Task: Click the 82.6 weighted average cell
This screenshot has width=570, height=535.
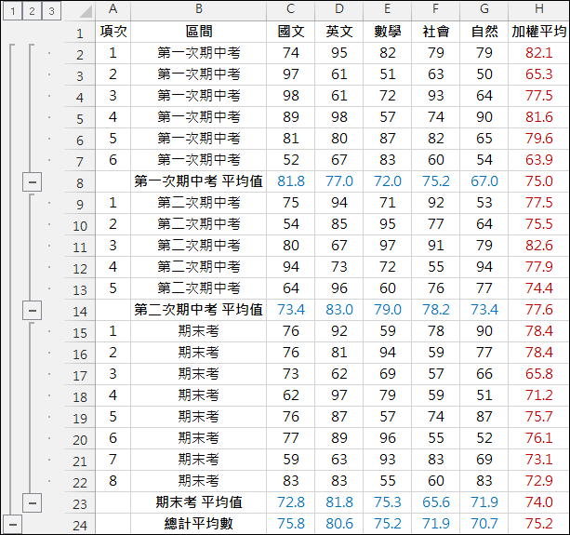Action: (538, 246)
